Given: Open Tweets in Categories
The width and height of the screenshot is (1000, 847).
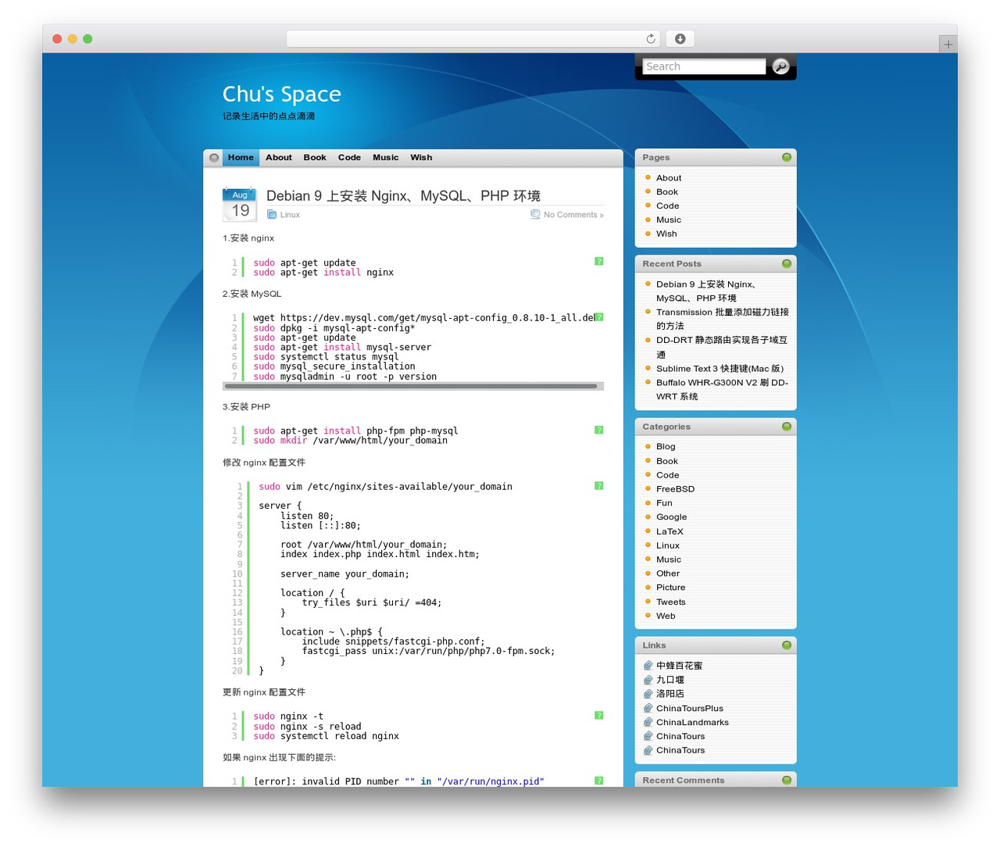Looking at the screenshot, I should click(671, 602).
